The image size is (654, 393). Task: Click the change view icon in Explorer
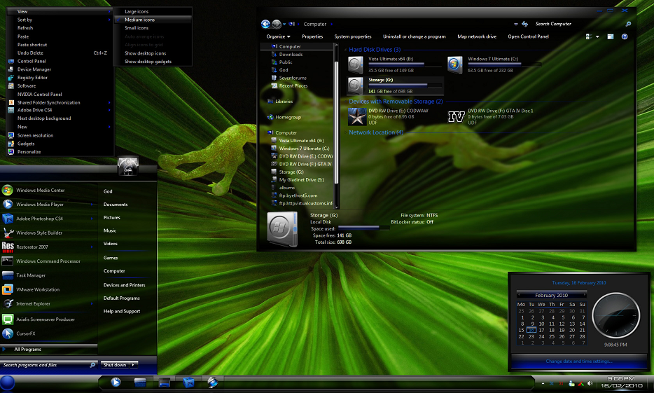coord(589,36)
